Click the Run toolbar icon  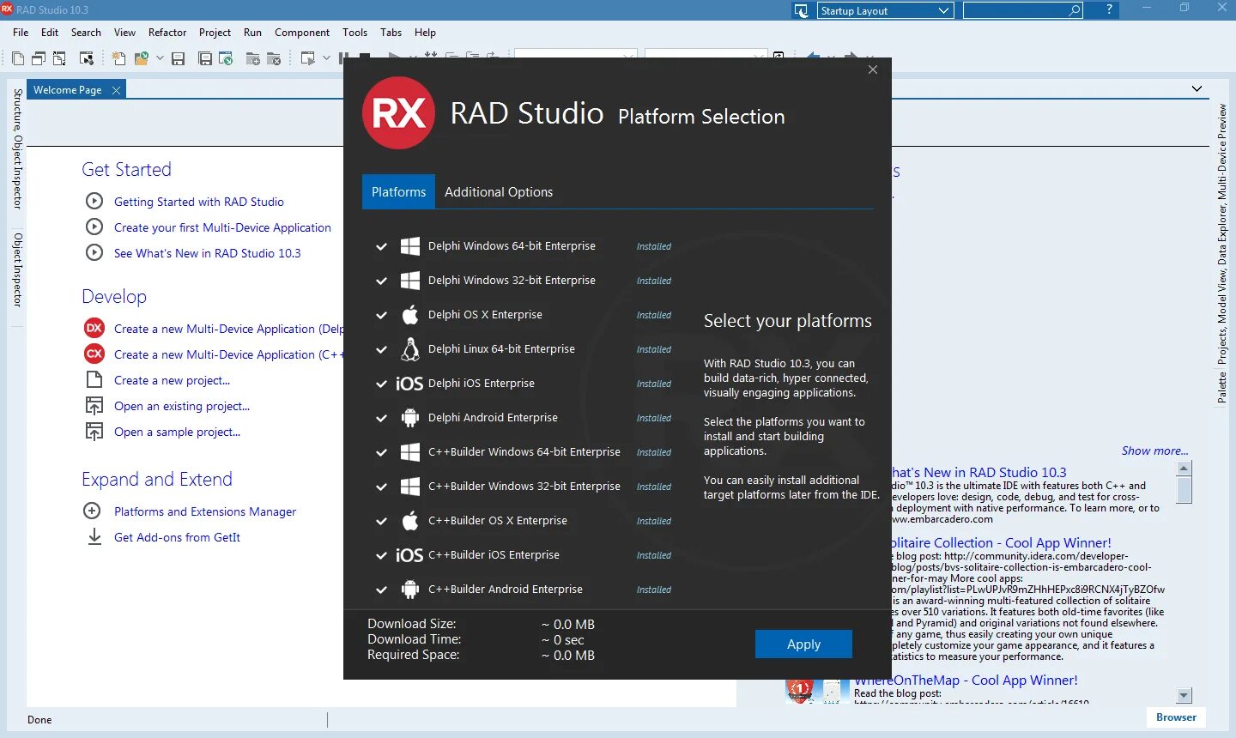coord(308,58)
